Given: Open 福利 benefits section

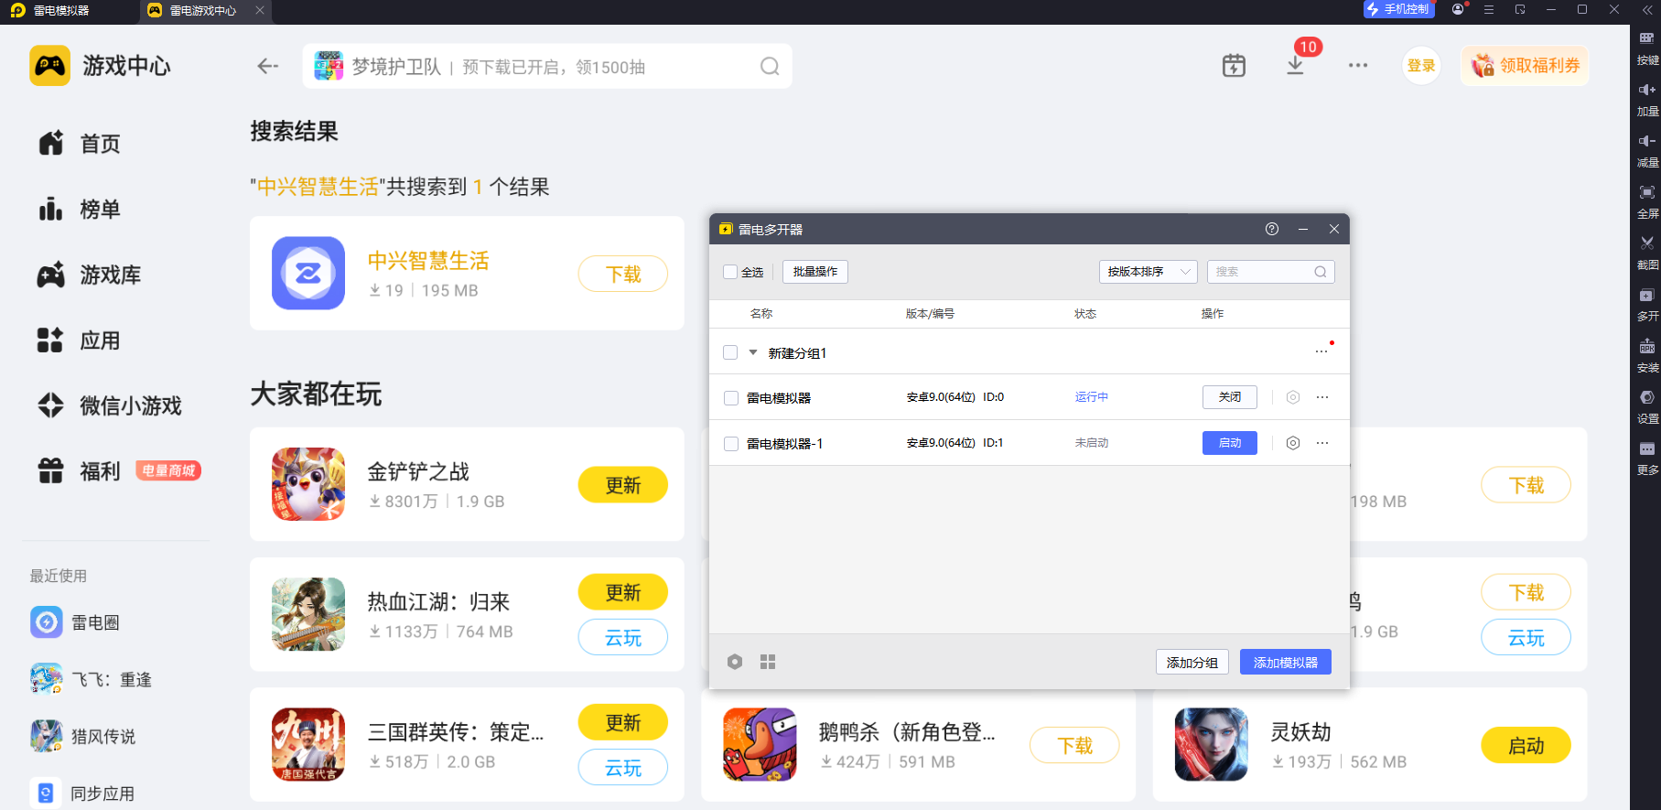Looking at the screenshot, I should click(80, 471).
